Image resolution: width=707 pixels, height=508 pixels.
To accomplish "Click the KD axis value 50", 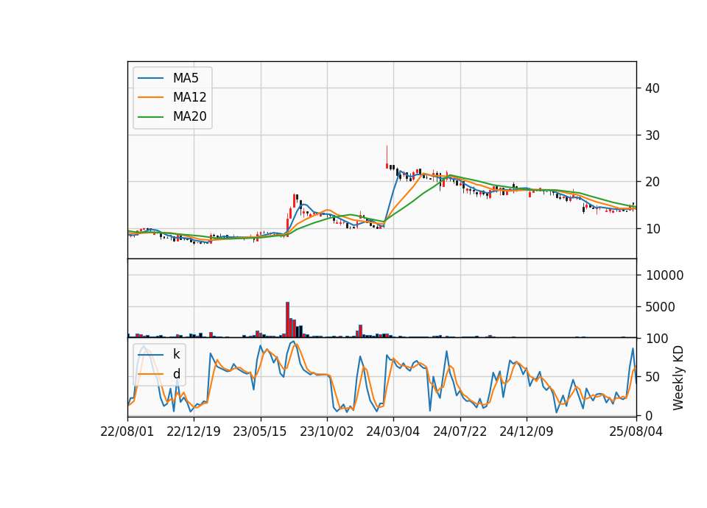I will (x=653, y=377).
